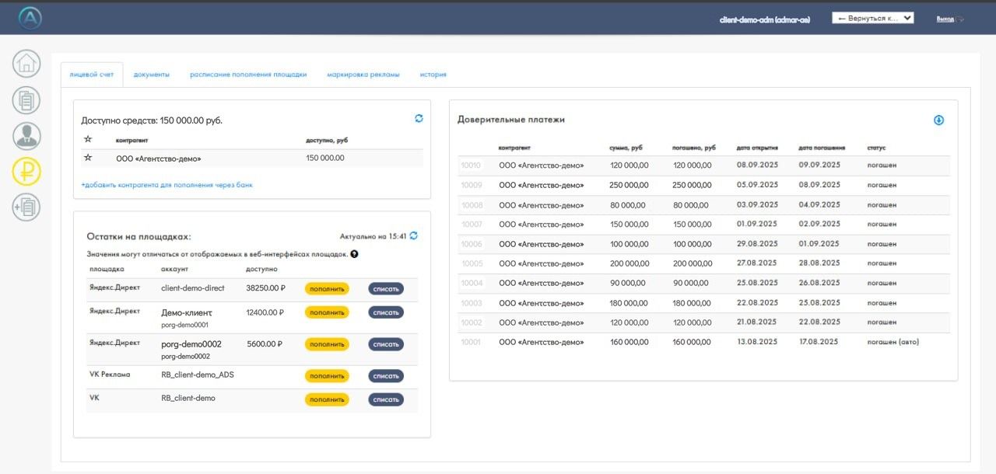This screenshot has height=474, width=996.
Task: Click star icon in контрагент header
Action: 87,139
